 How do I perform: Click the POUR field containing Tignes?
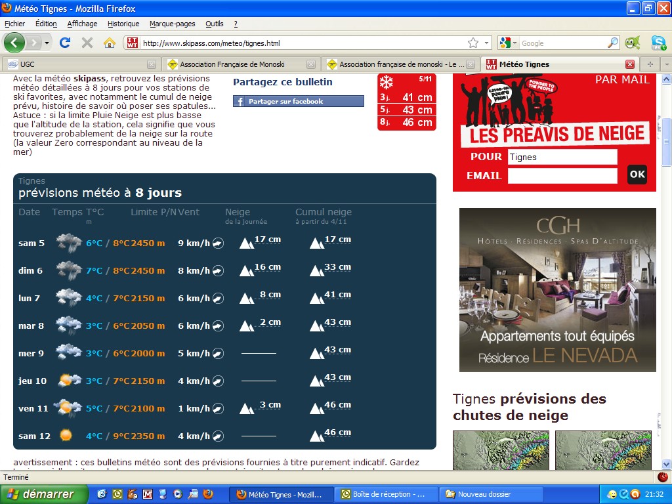[x=562, y=157]
